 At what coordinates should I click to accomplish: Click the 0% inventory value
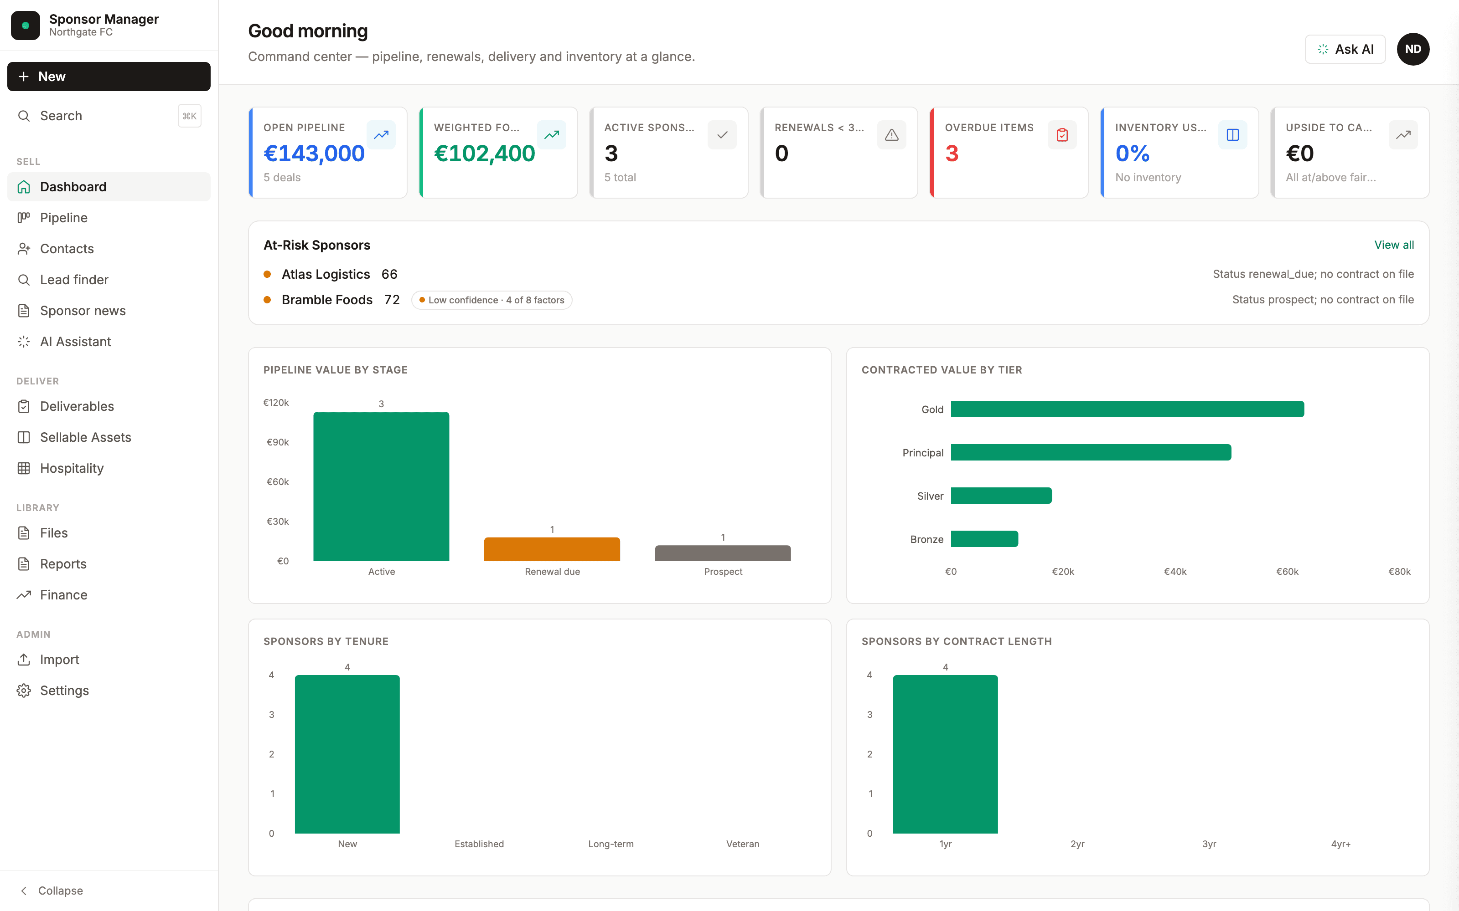(1132, 154)
